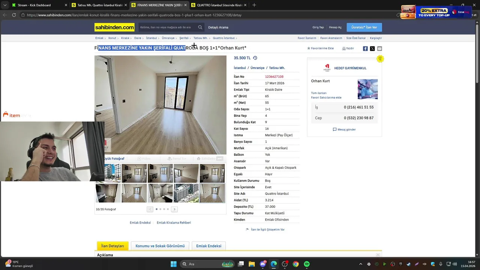Open the Emlak Kiralama Rehberi link
This screenshot has height=270, width=480.
pyautogui.click(x=174, y=223)
